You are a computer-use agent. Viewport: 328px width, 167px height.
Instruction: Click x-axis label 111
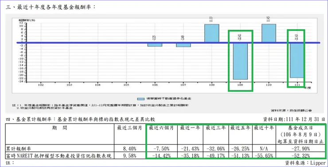point(297,85)
